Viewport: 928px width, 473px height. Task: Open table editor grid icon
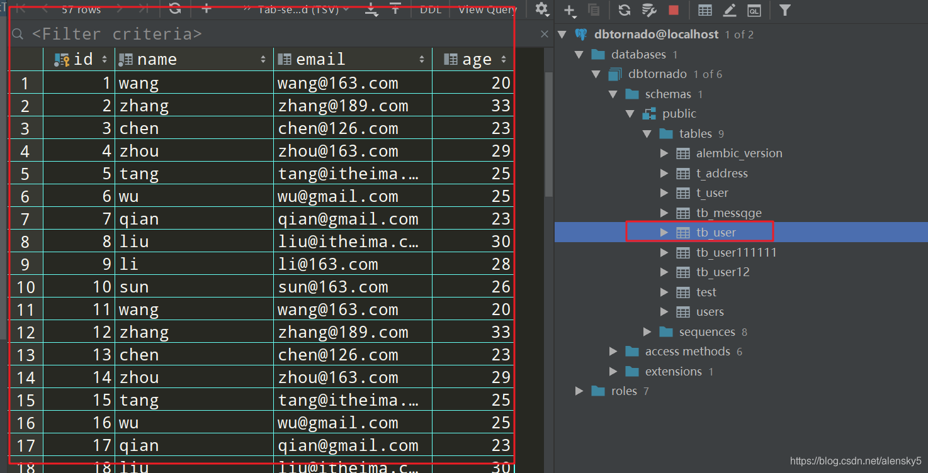pos(706,10)
